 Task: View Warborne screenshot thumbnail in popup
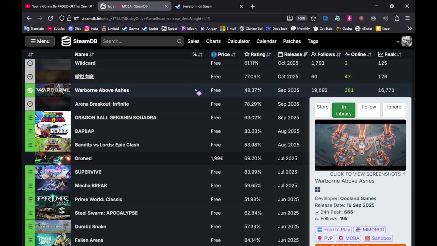pyautogui.click(x=360, y=145)
